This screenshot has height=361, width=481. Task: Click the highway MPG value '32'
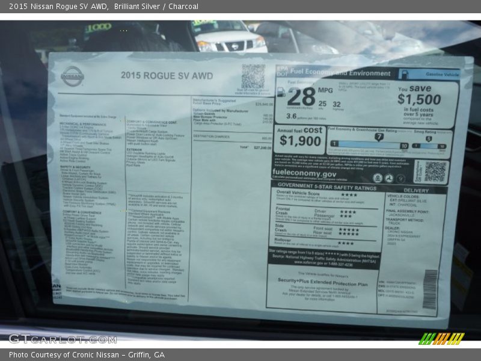point(337,104)
